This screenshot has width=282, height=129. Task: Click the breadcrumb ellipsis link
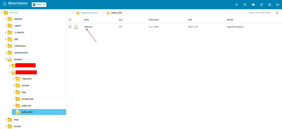click(70, 13)
